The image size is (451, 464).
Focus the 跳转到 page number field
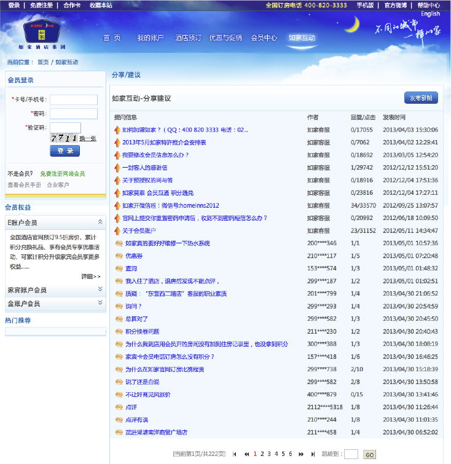[351, 454]
